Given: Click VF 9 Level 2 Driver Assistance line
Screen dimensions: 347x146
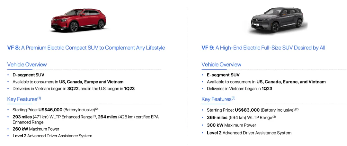Looking at the screenshot, I should pos(249,133).
